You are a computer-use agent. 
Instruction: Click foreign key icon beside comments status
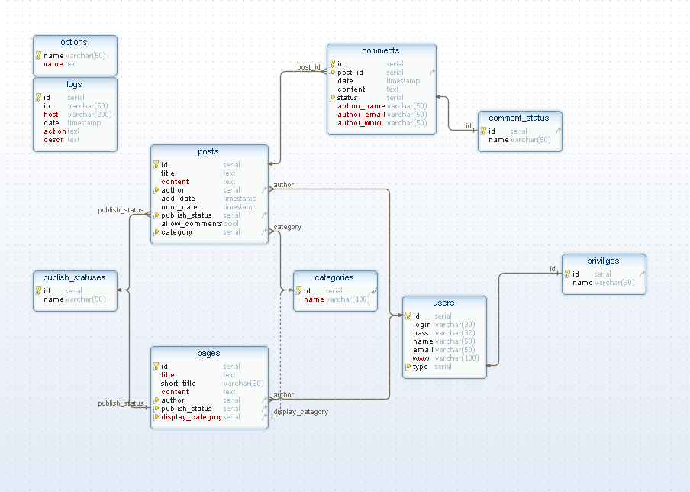(332, 98)
